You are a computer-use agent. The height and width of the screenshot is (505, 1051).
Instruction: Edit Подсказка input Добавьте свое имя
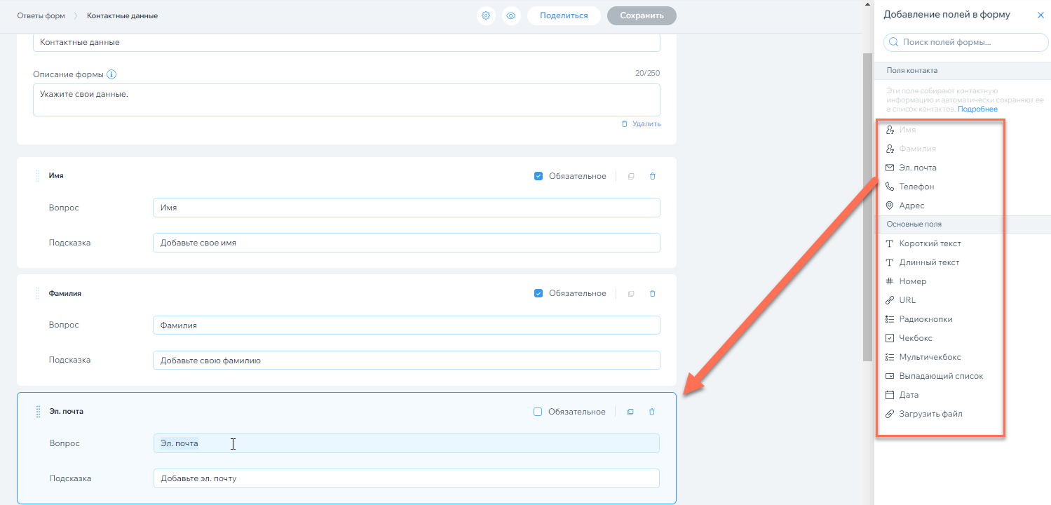[407, 243]
